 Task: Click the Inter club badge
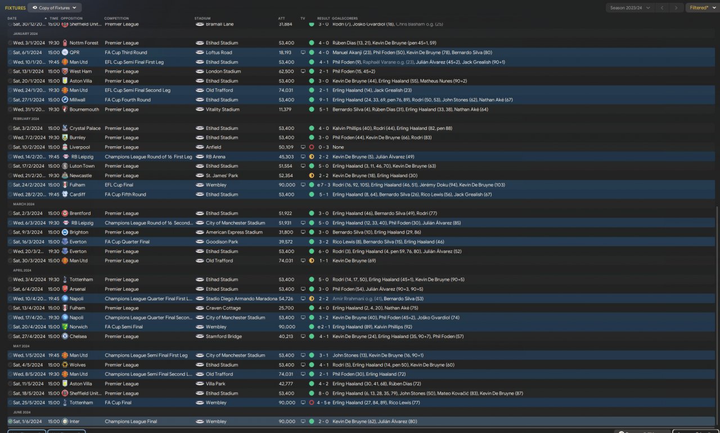click(65, 421)
